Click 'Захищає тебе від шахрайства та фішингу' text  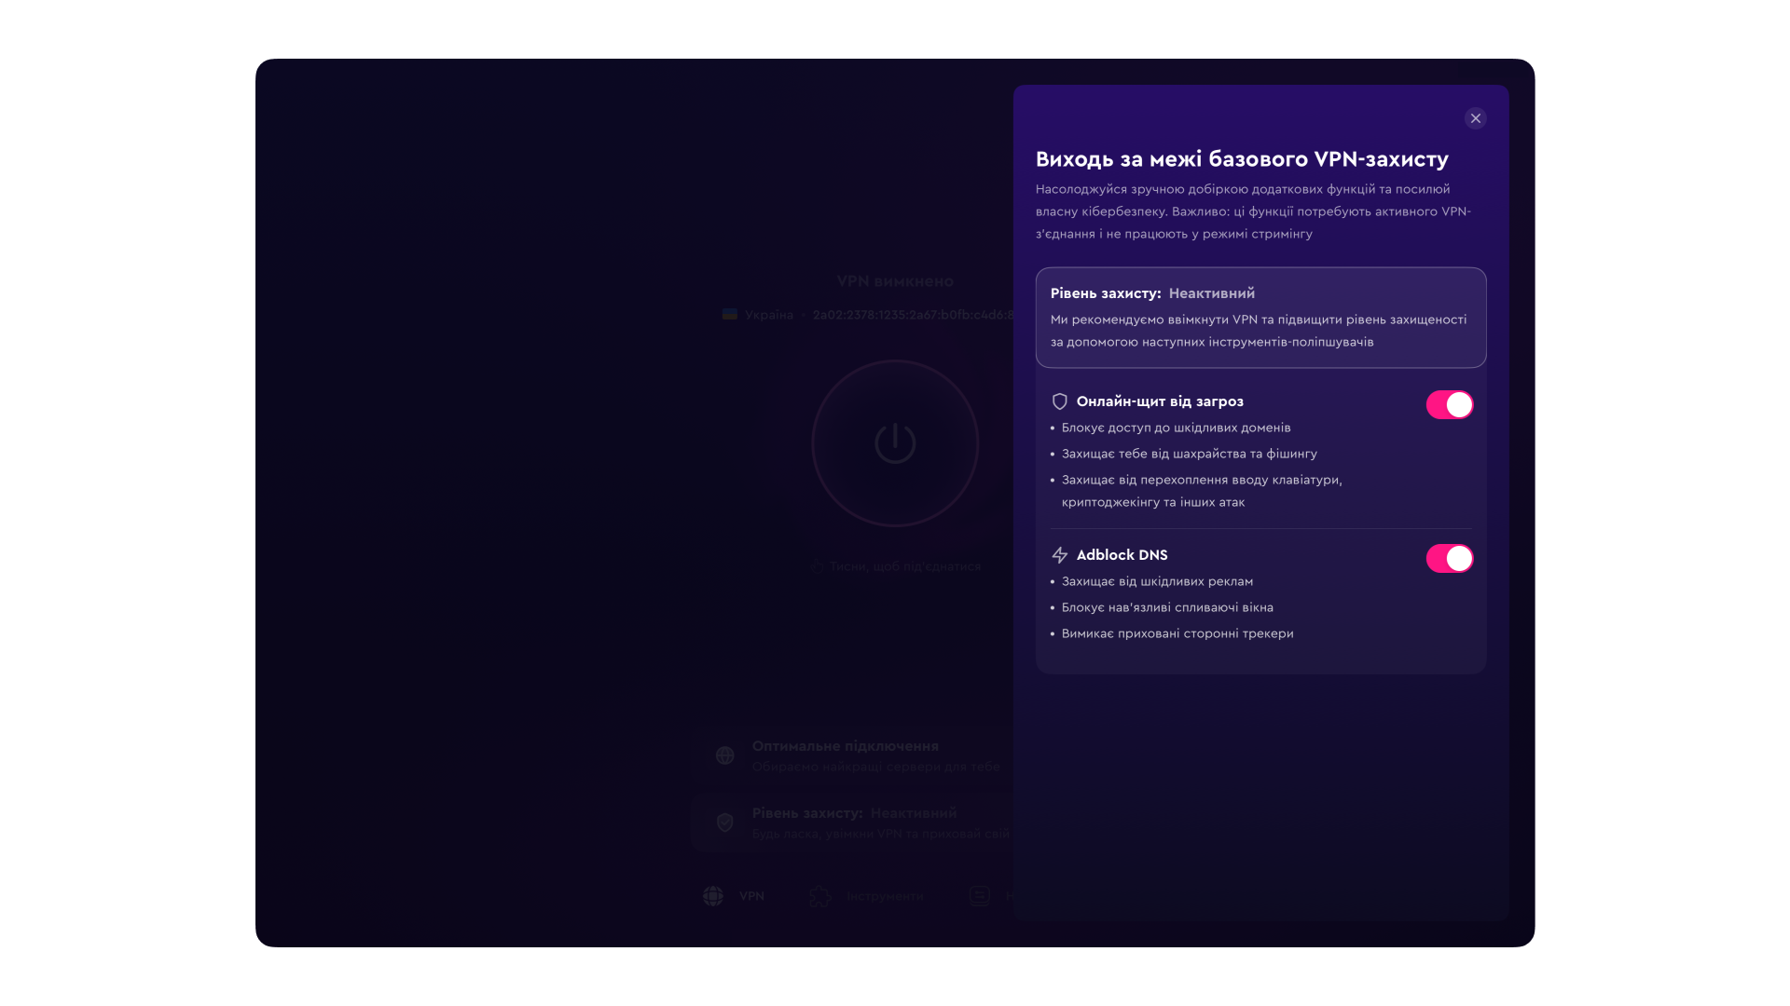pos(1190,454)
